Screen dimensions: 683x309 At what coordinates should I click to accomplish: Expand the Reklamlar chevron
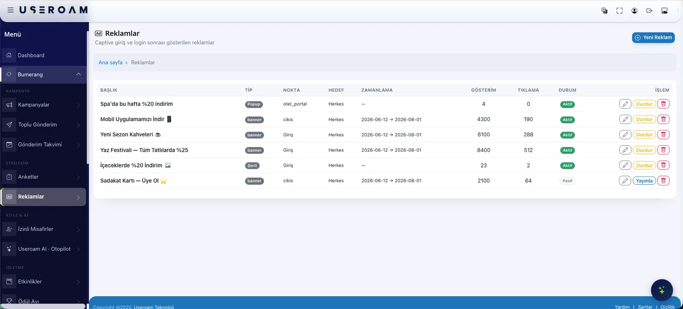click(x=79, y=197)
